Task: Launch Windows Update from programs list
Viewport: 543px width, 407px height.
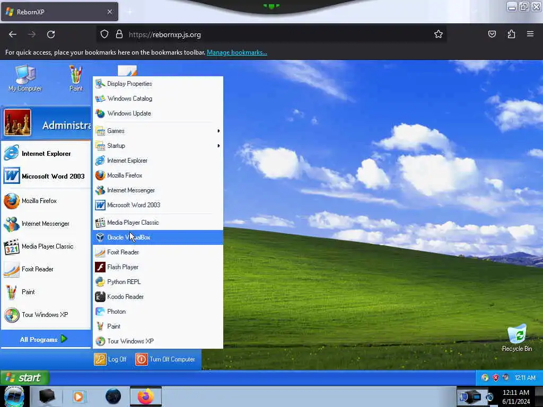Action: tap(158, 113)
